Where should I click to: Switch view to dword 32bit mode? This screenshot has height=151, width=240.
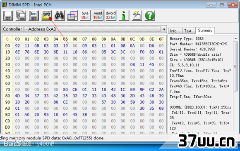click(x=111, y=16)
